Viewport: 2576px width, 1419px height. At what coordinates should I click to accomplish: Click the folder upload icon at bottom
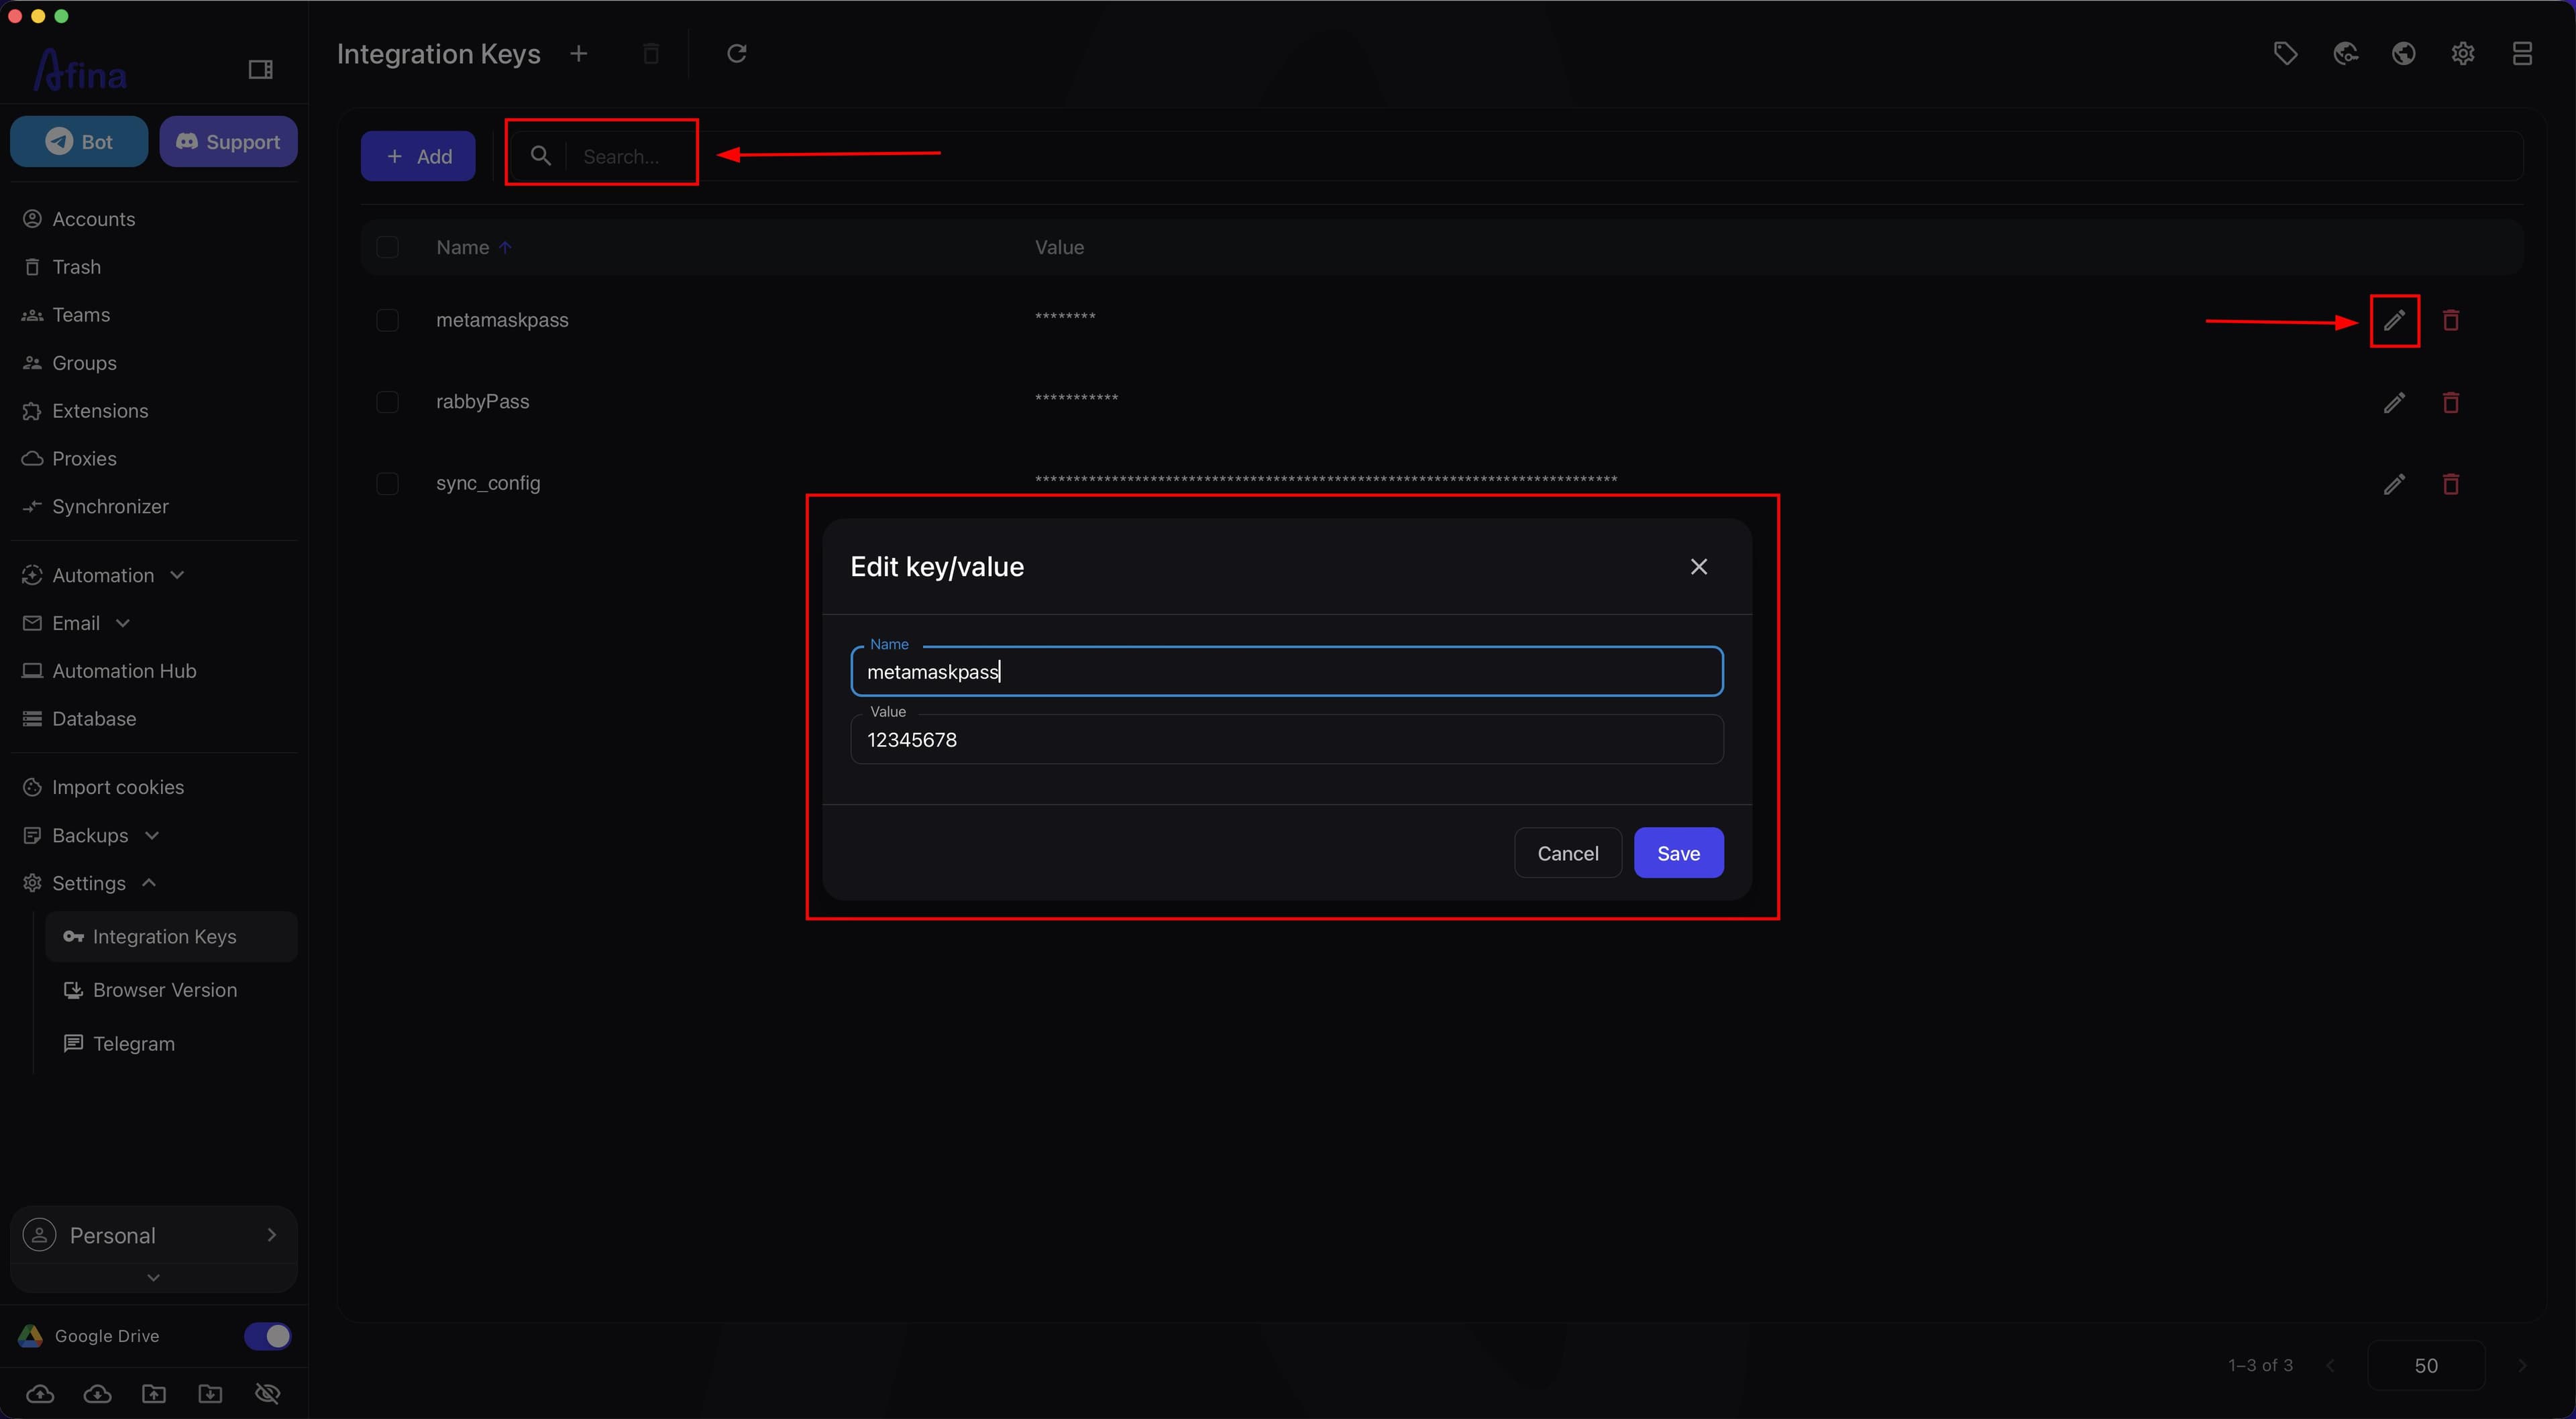pos(154,1393)
